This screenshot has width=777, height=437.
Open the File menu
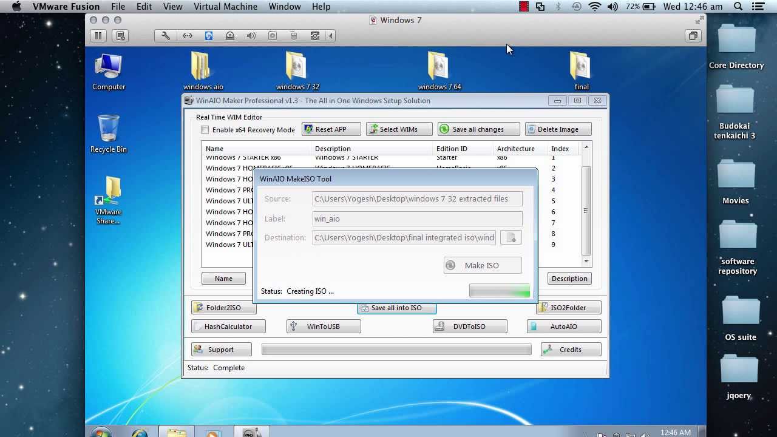[x=118, y=7]
